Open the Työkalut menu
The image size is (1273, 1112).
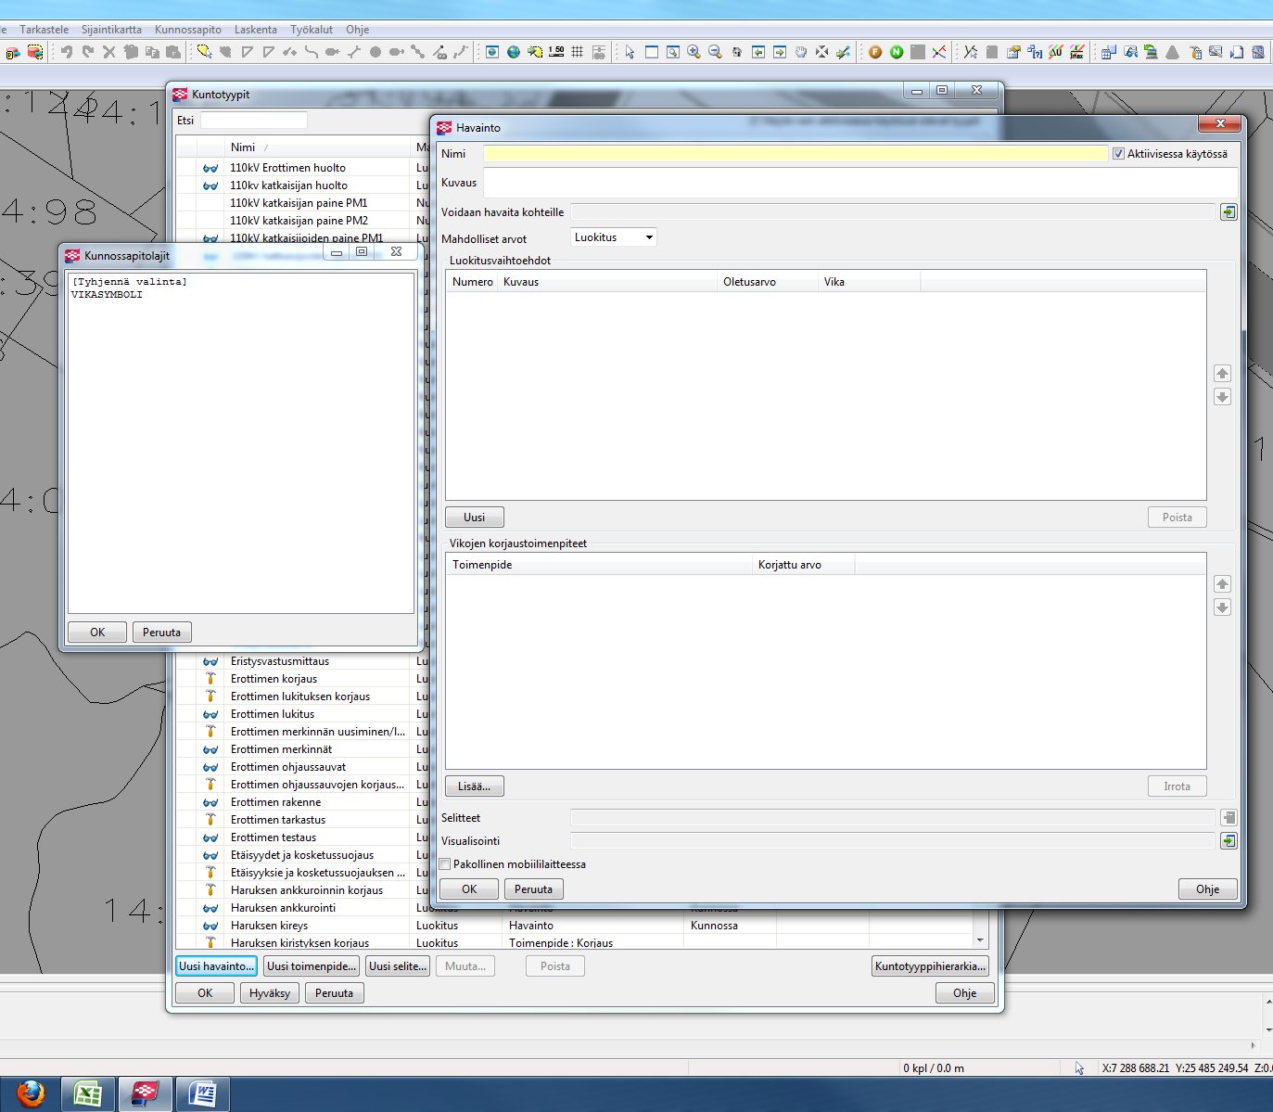tap(312, 30)
